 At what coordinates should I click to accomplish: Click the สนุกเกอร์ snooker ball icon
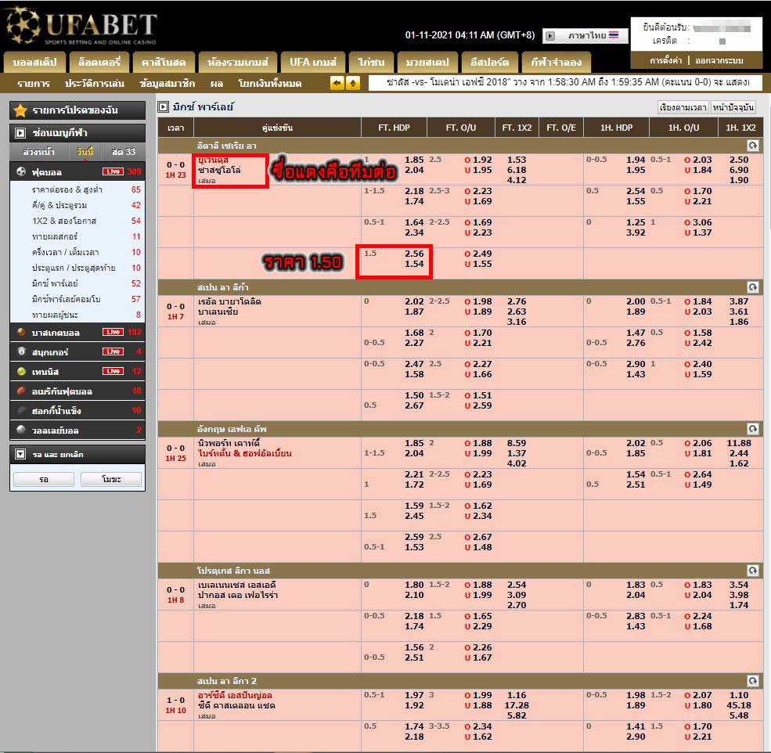tap(21, 351)
